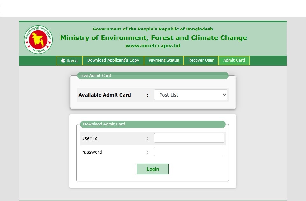The height and width of the screenshot is (201, 306).
Task: Click the Password field label
Action: [92, 152]
